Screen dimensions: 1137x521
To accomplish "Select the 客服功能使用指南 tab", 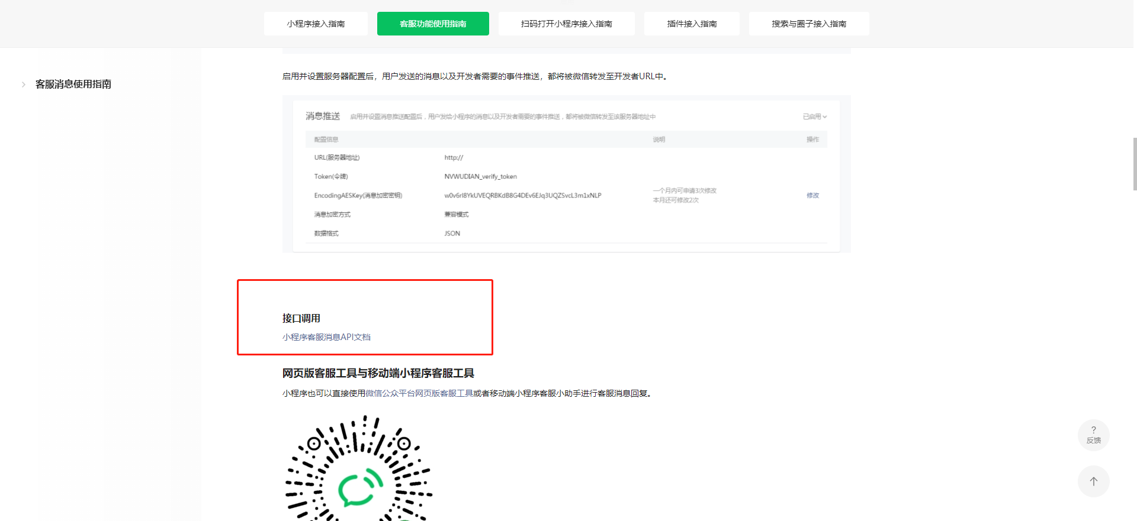I will coord(433,24).
